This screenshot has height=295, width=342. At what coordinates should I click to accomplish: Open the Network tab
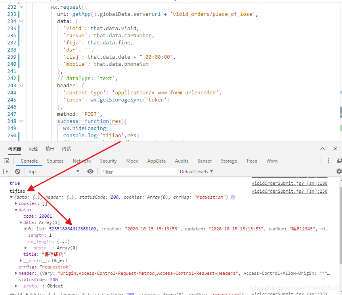tap(82, 161)
